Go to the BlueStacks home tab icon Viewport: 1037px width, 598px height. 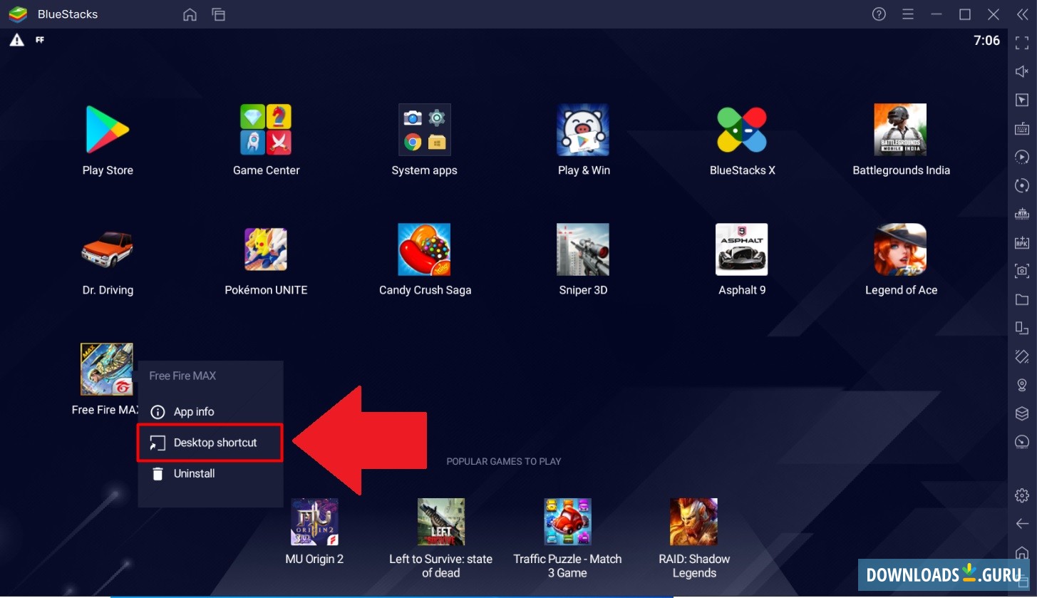[x=190, y=14]
